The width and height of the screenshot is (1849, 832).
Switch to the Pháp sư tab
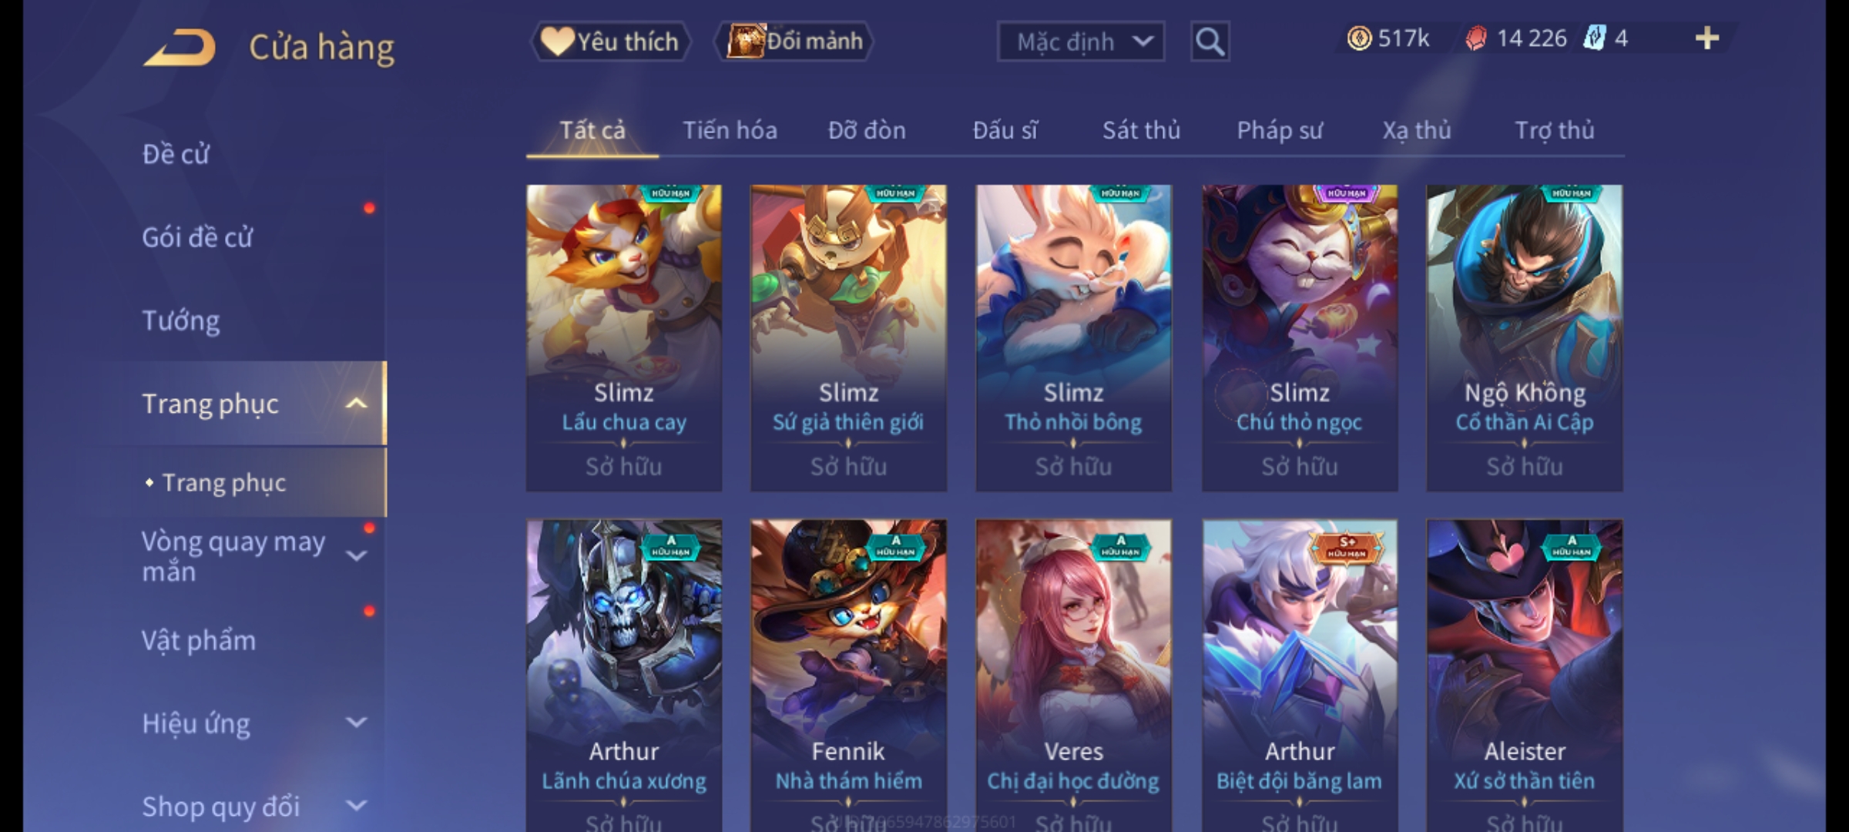[x=1279, y=130]
